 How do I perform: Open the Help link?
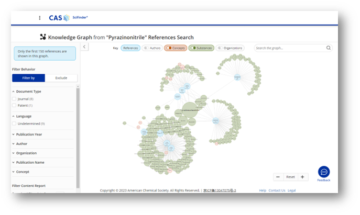point(263,190)
